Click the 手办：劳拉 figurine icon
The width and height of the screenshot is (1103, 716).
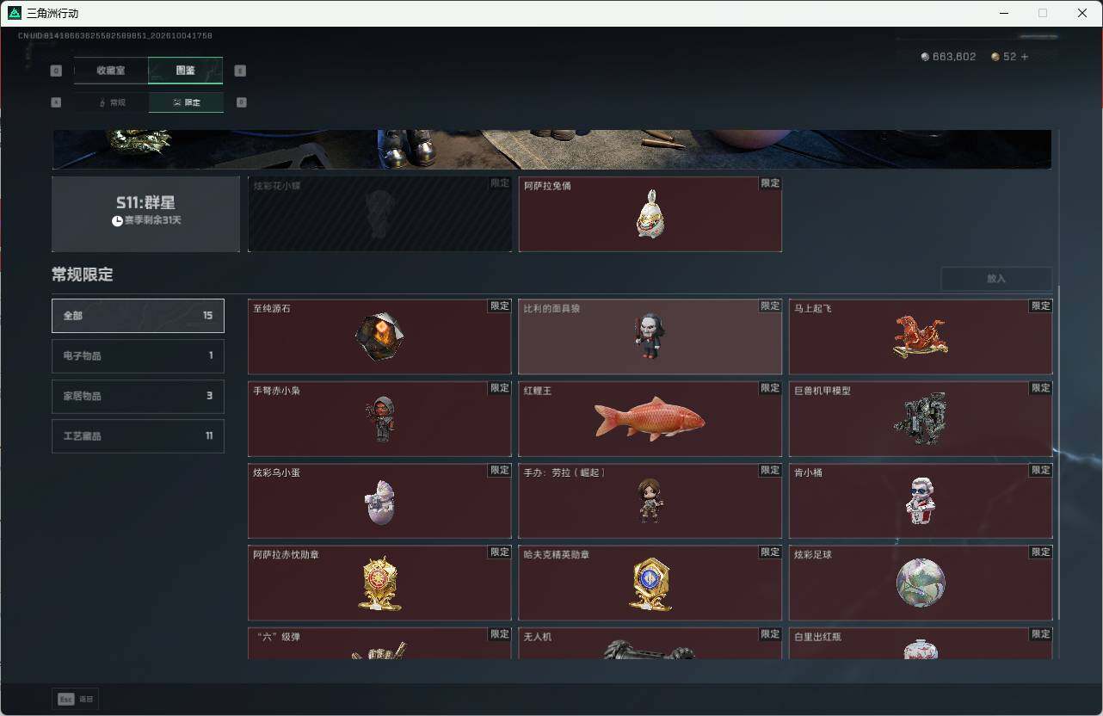click(x=650, y=501)
